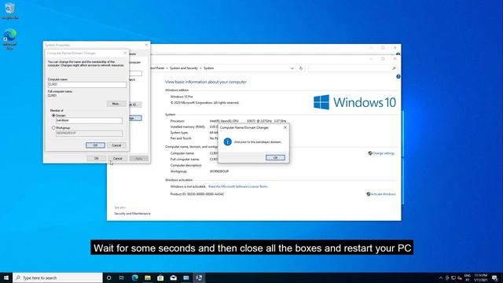Show hidden system tray icons
503x283 pixels.
tap(441, 277)
